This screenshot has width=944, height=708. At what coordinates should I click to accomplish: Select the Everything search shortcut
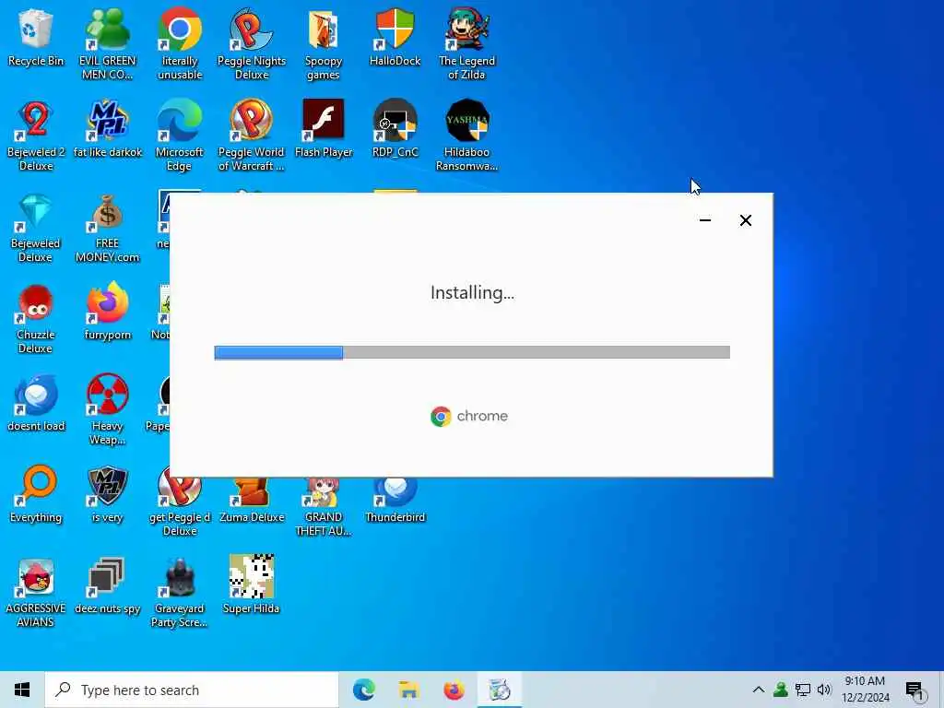(x=36, y=494)
